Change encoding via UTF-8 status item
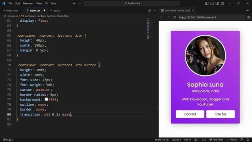 click(x=187, y=140)
